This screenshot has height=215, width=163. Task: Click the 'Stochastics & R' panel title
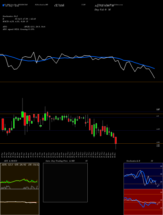[133, 161]
